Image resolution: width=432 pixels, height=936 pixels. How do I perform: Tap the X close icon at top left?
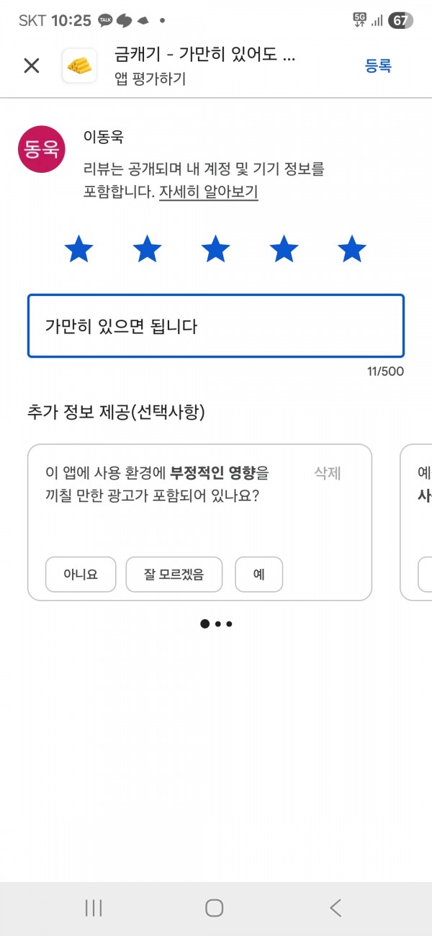(32, 66)
